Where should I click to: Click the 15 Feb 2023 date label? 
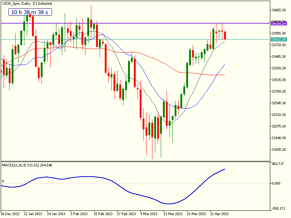103,214
